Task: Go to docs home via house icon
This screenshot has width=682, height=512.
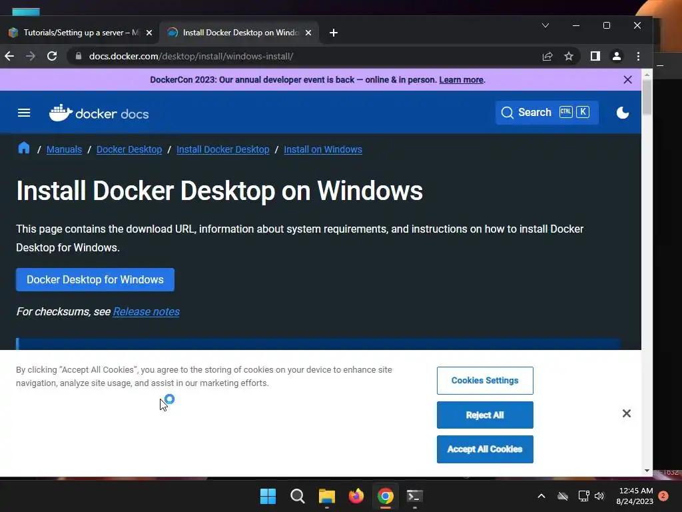Action: (24, 148)
